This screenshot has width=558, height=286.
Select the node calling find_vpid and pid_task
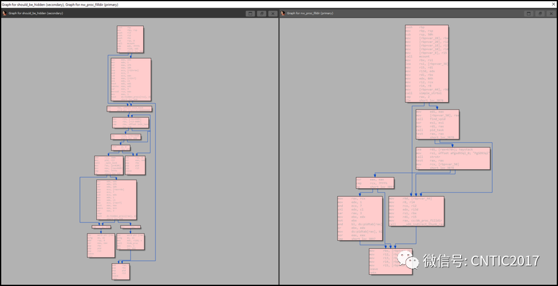(437, 124)
